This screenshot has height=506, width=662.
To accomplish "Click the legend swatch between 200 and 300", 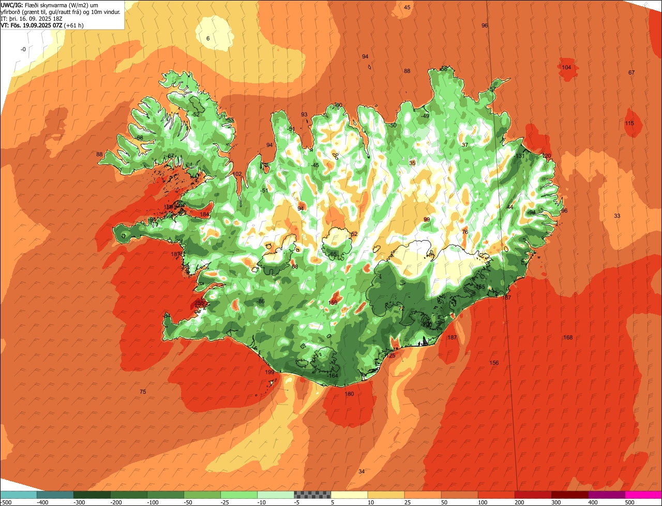I will click(x=533, y=495).
